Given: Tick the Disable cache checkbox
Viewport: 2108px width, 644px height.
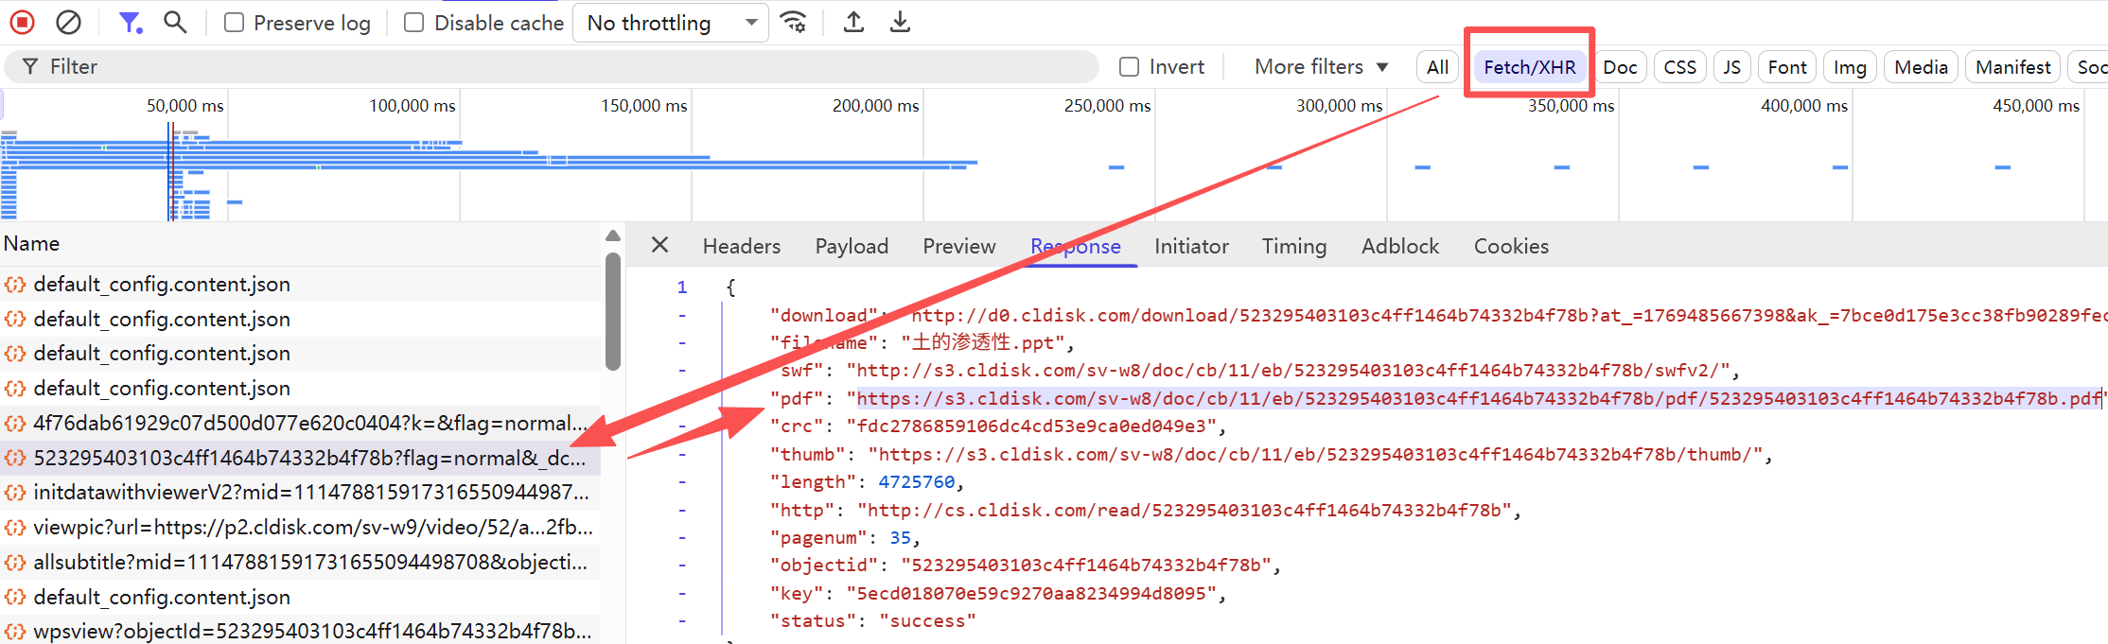Looking at the screenshot, I should coord(413,23).
